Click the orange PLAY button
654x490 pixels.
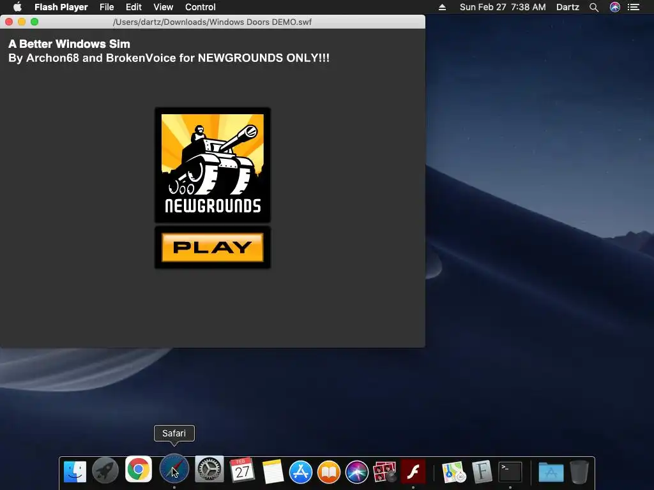click(x=212, y=248)
